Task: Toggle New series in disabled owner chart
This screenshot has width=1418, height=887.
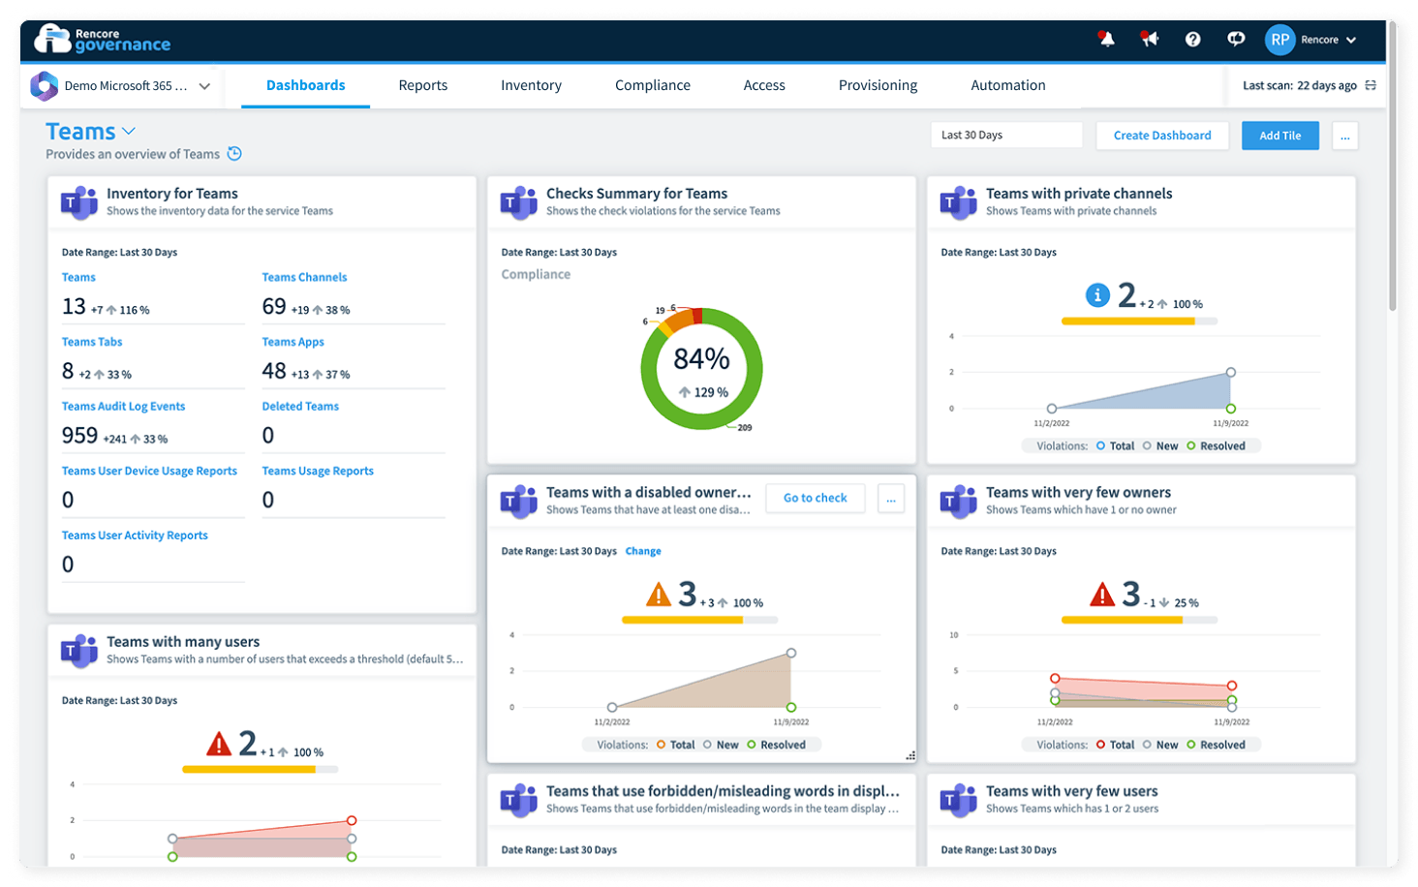Action: tap(721, 745)
